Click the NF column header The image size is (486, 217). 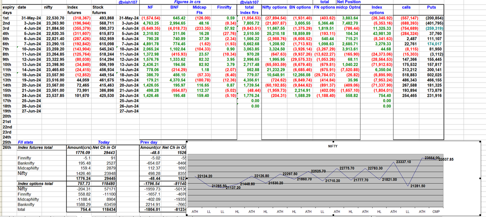pos(150,7)
